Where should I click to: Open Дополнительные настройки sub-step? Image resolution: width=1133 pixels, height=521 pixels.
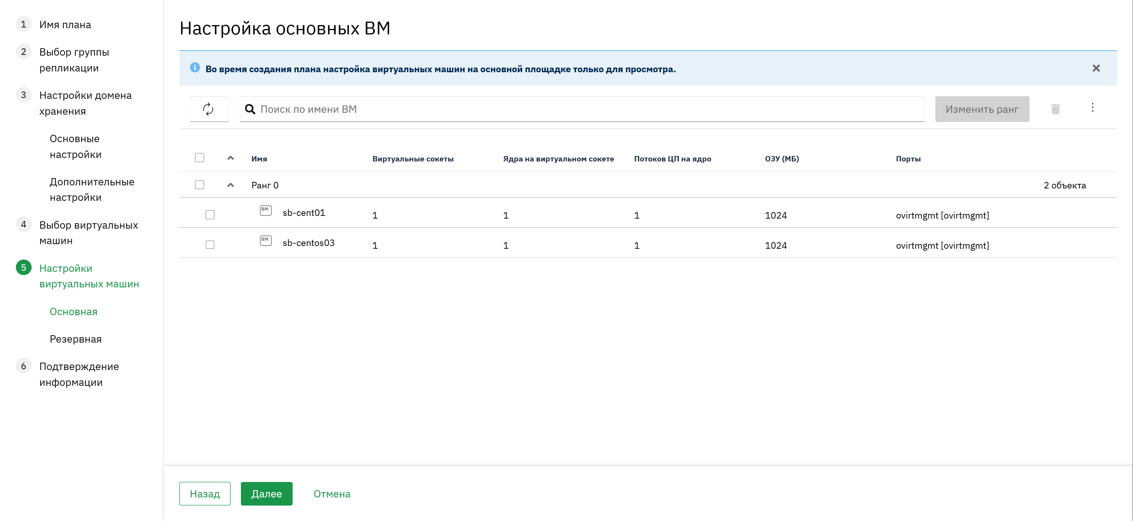(x=92, y=190)
